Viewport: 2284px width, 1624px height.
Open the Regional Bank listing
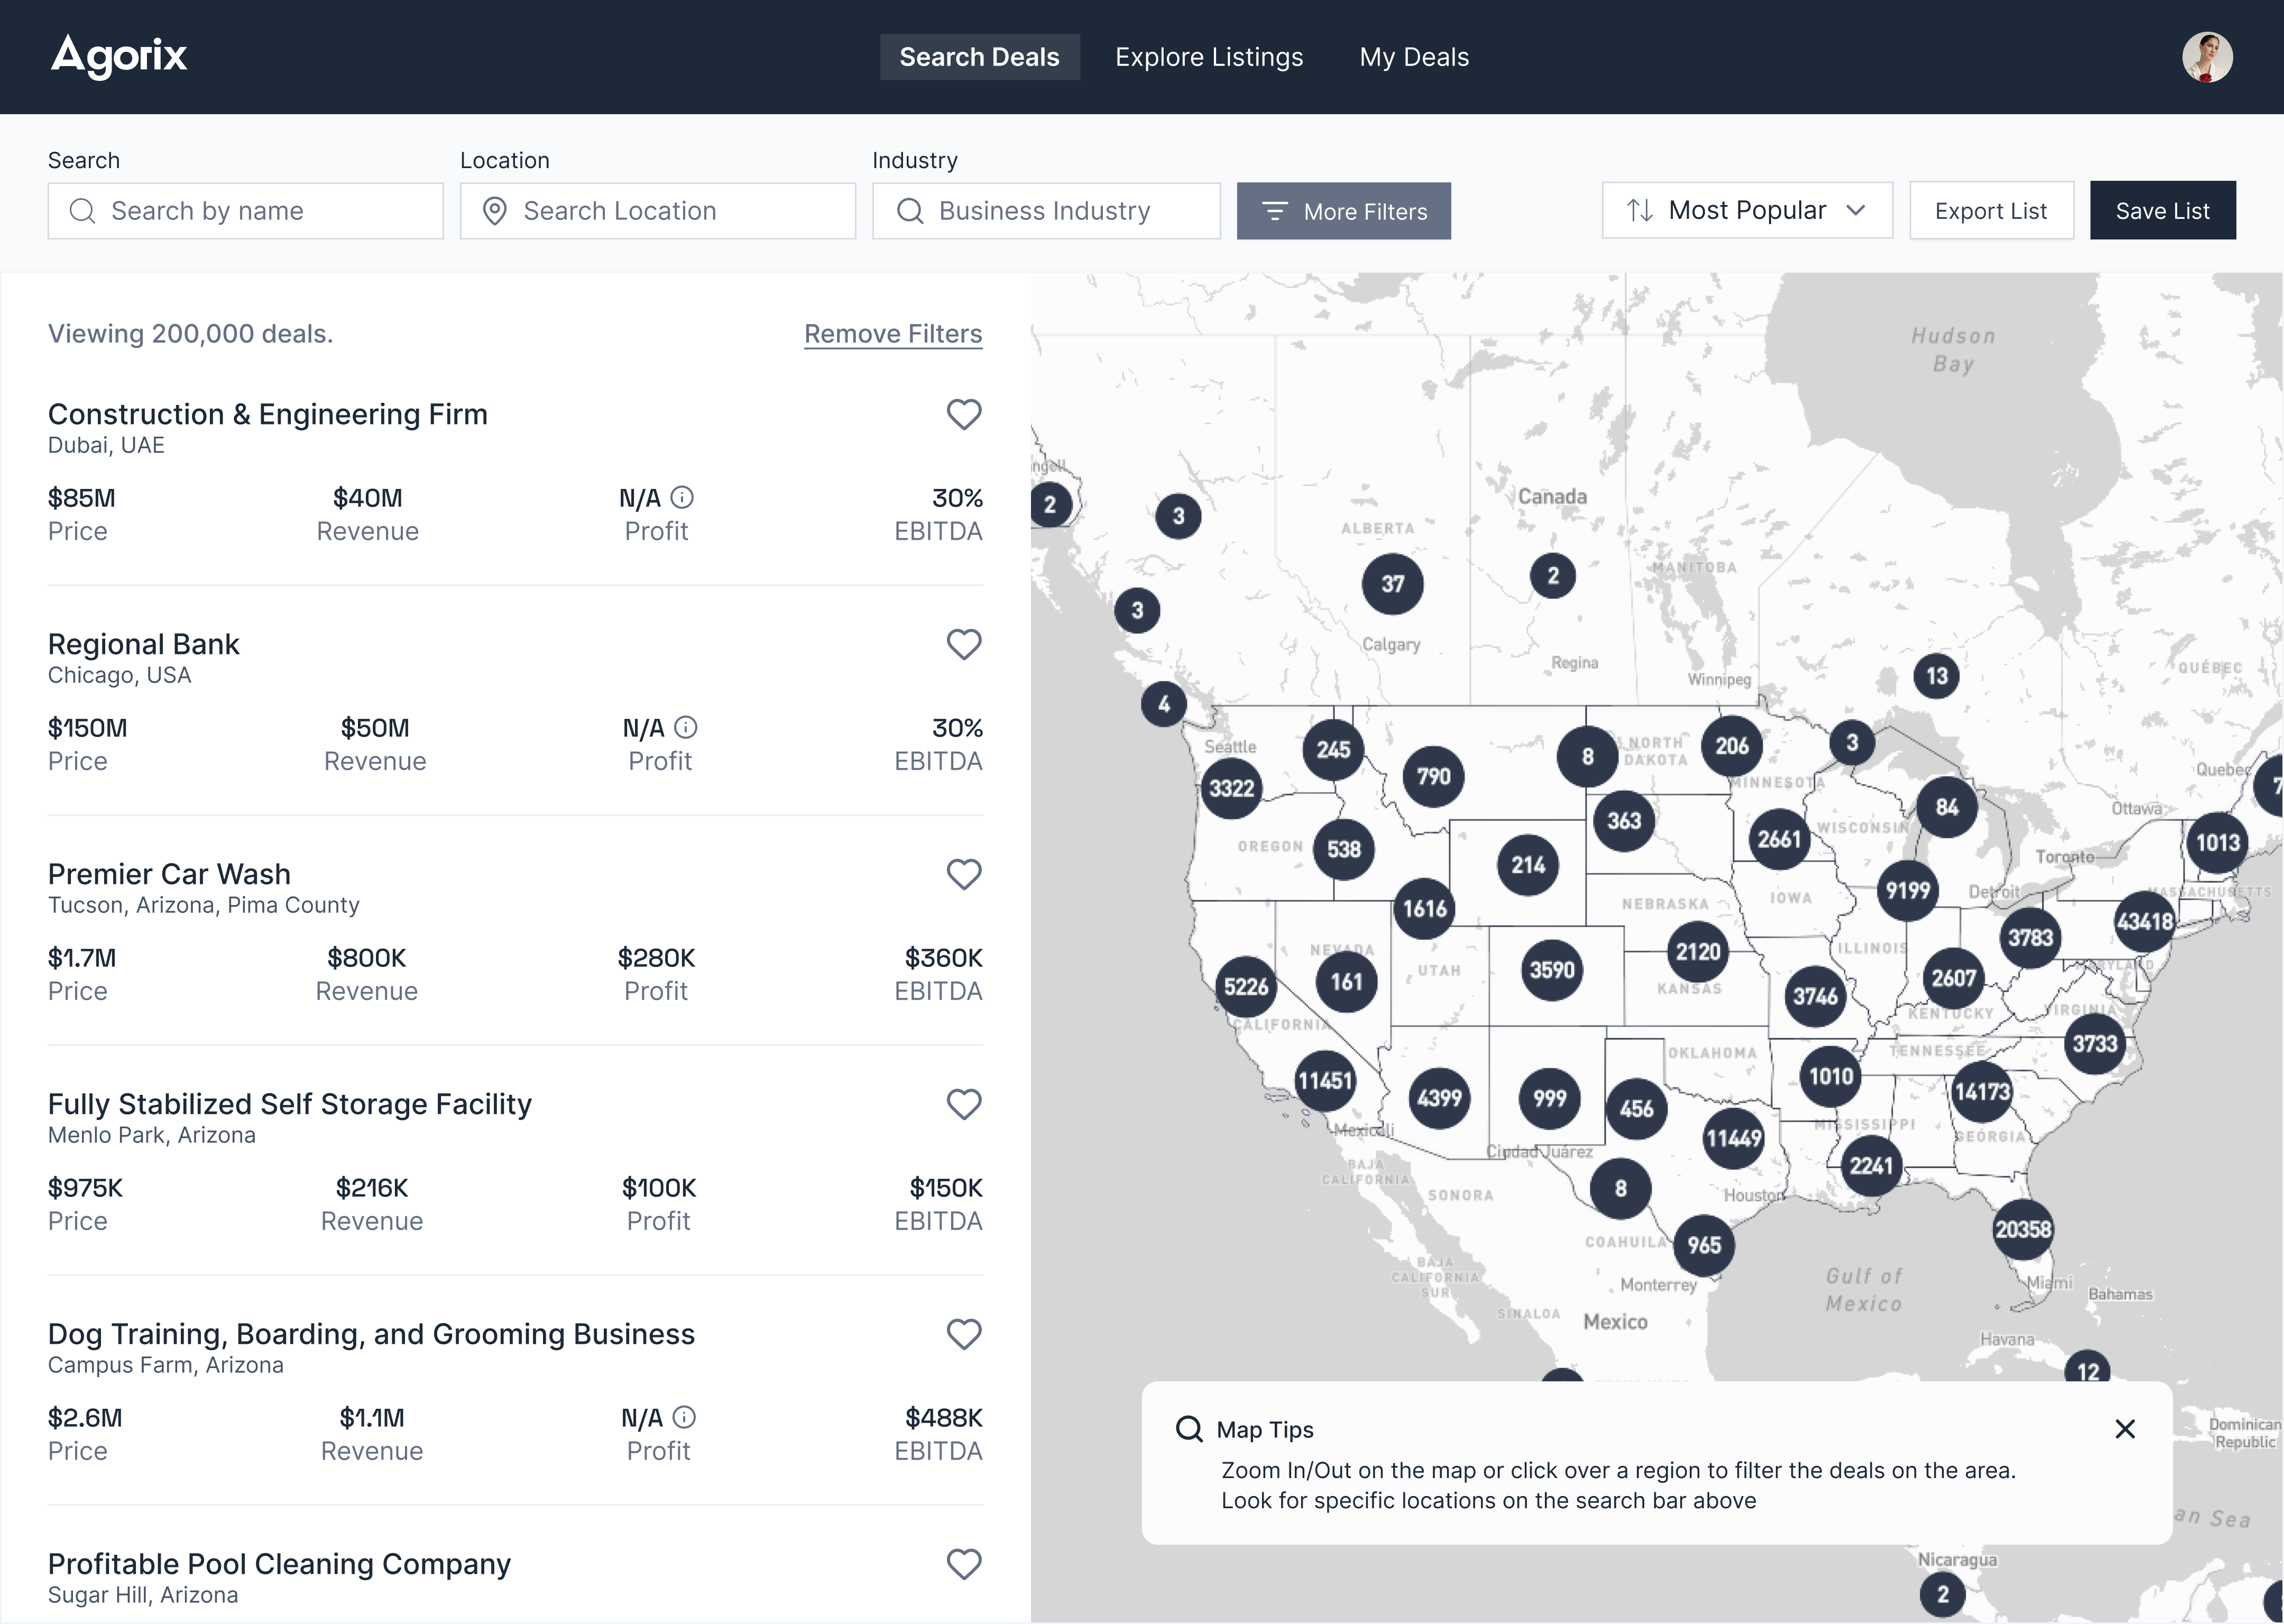tap(144, 644)
